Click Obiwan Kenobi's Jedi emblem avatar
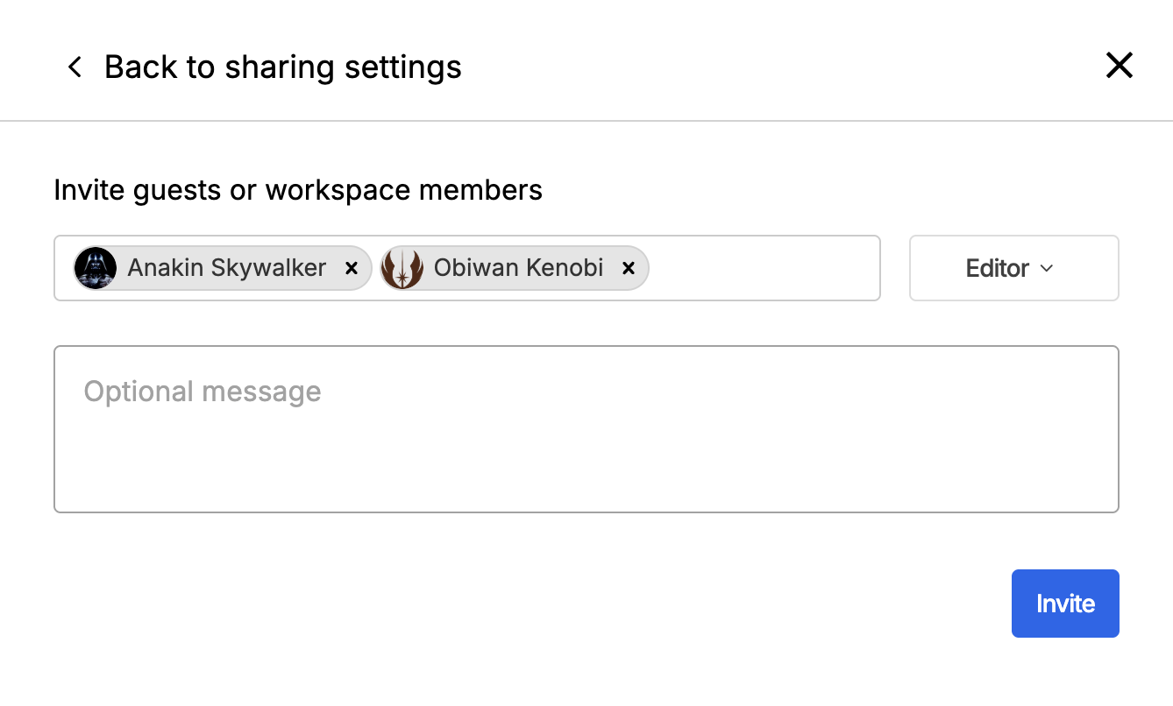The image size is (1173, 706). point(402,268)
